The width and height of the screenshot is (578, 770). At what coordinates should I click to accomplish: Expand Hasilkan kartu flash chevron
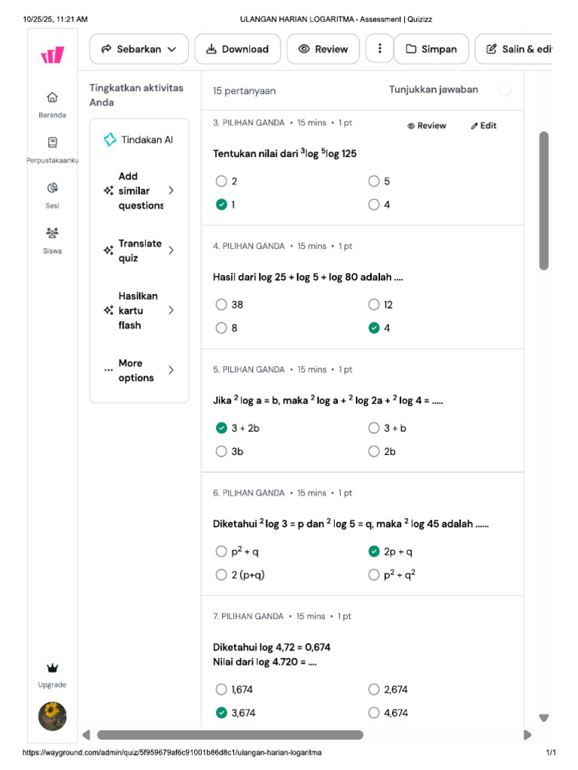[x=171, y=311]
